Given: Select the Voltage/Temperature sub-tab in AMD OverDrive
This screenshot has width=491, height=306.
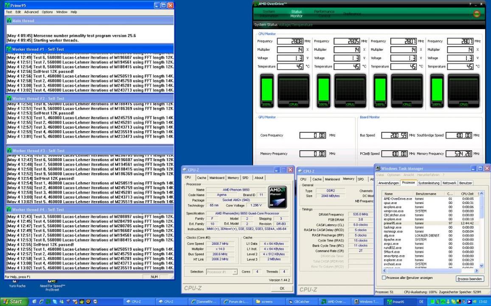Looking at the screenshot, I should [x=295, y=25].
